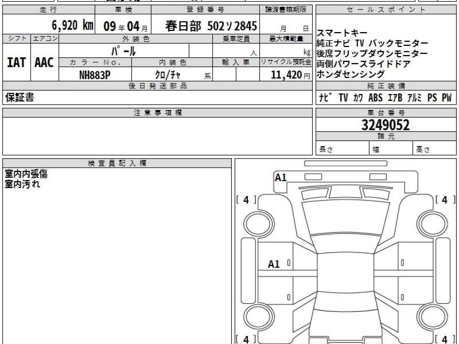Click the upper-right [4] tire rating
This screenshot has height=344, width=459.
[x=444, y=200]
